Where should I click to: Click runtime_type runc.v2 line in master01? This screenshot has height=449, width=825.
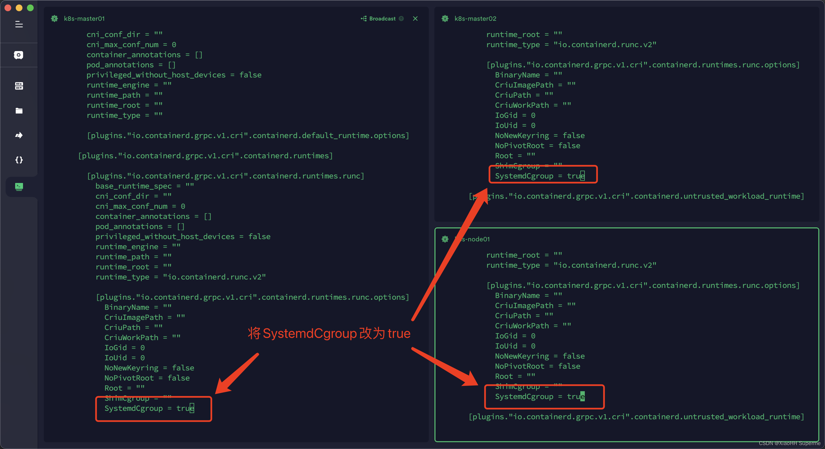coord(181,277)
